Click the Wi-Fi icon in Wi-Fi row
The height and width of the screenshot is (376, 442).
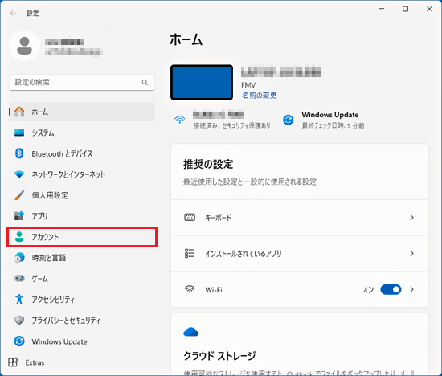[x=190, y=289]
